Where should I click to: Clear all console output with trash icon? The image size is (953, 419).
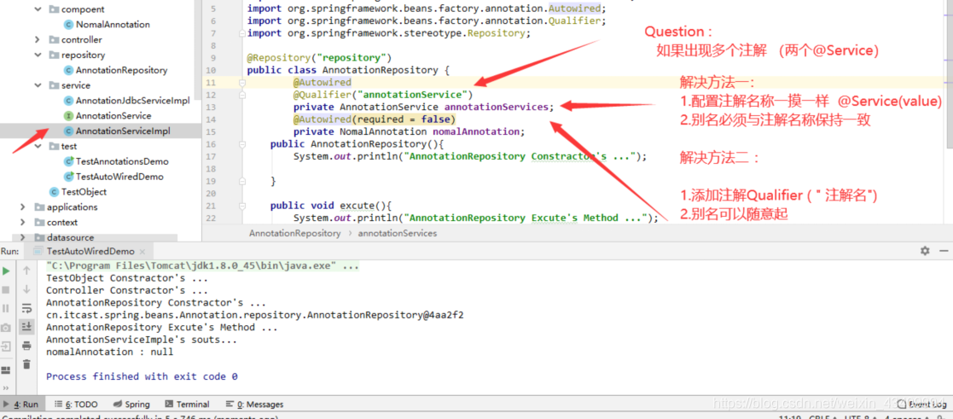(x=26, y=364)
